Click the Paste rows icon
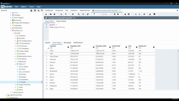The image size is (179, 101). click(x=79, y=14)
